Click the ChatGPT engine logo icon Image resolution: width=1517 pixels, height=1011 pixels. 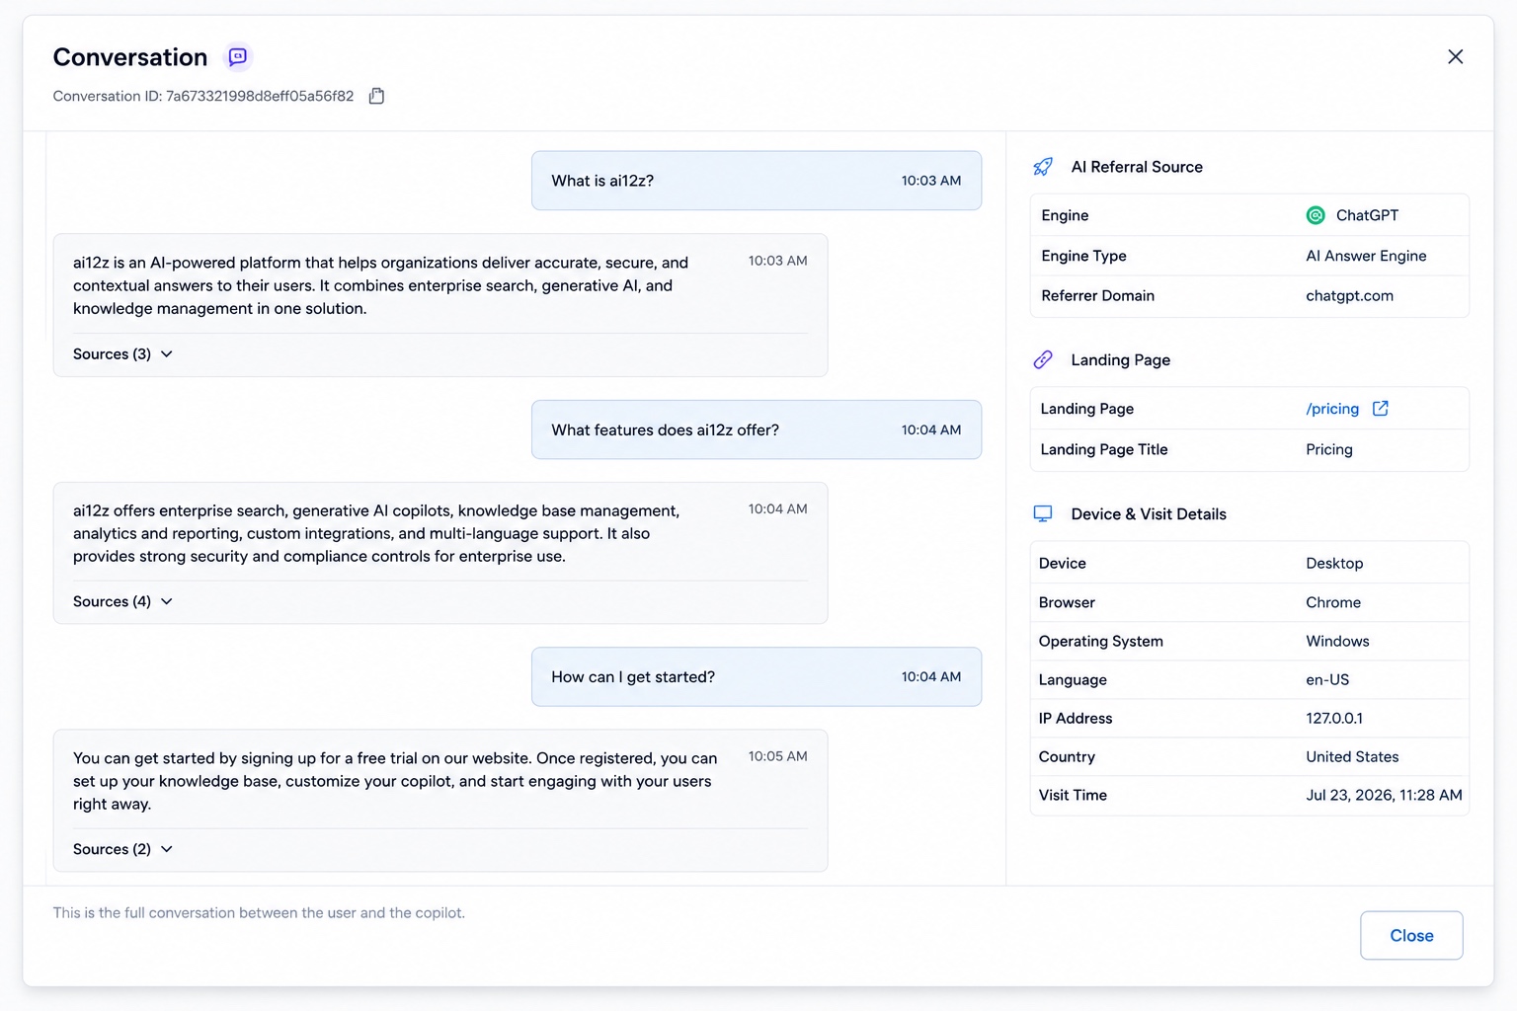point(1316,215)
